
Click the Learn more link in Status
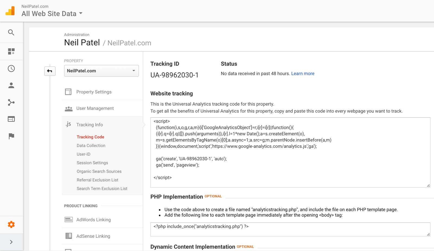click(x=303, y=73)
